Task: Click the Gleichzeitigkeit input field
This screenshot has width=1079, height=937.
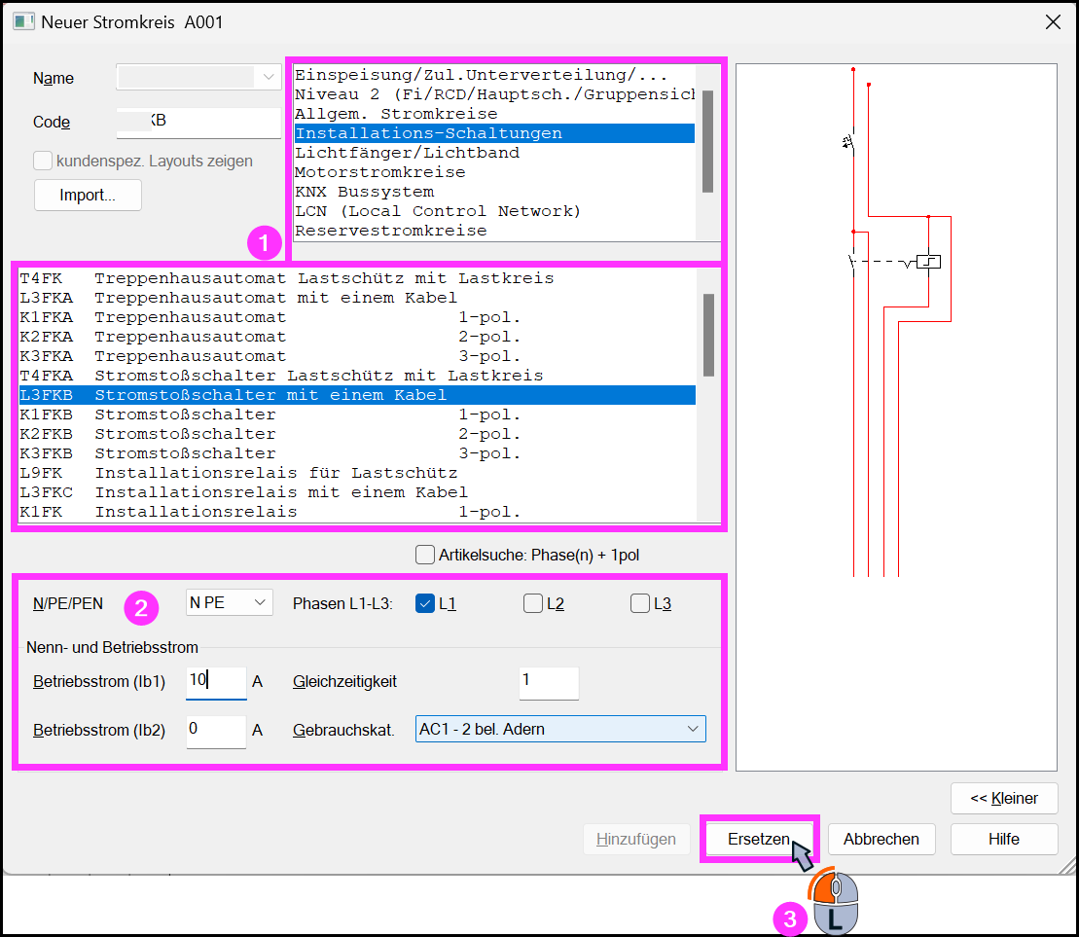Action: (x=549, y=682)
